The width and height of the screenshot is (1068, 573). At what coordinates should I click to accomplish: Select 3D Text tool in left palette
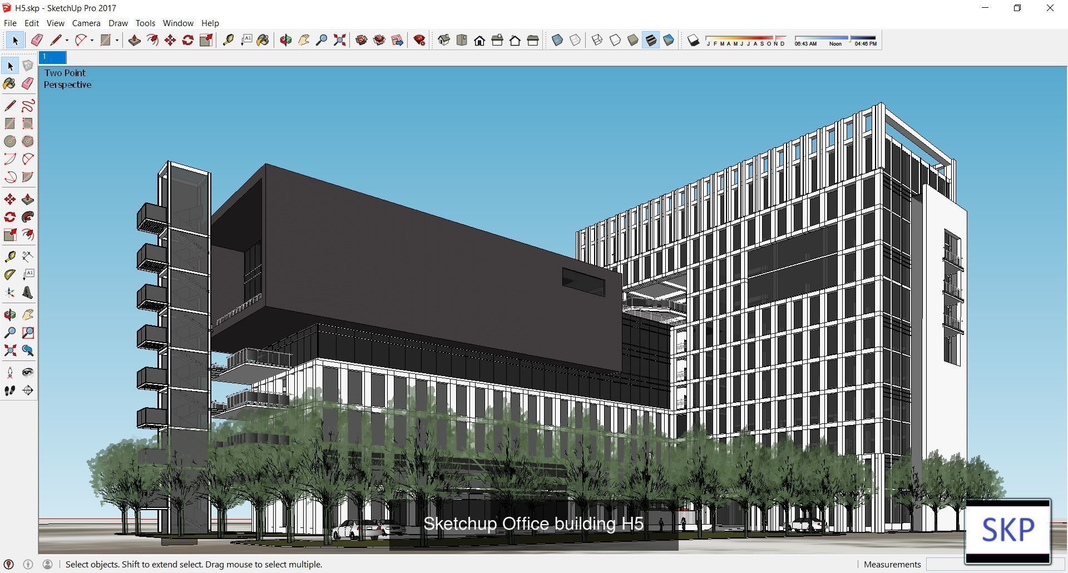28,293
